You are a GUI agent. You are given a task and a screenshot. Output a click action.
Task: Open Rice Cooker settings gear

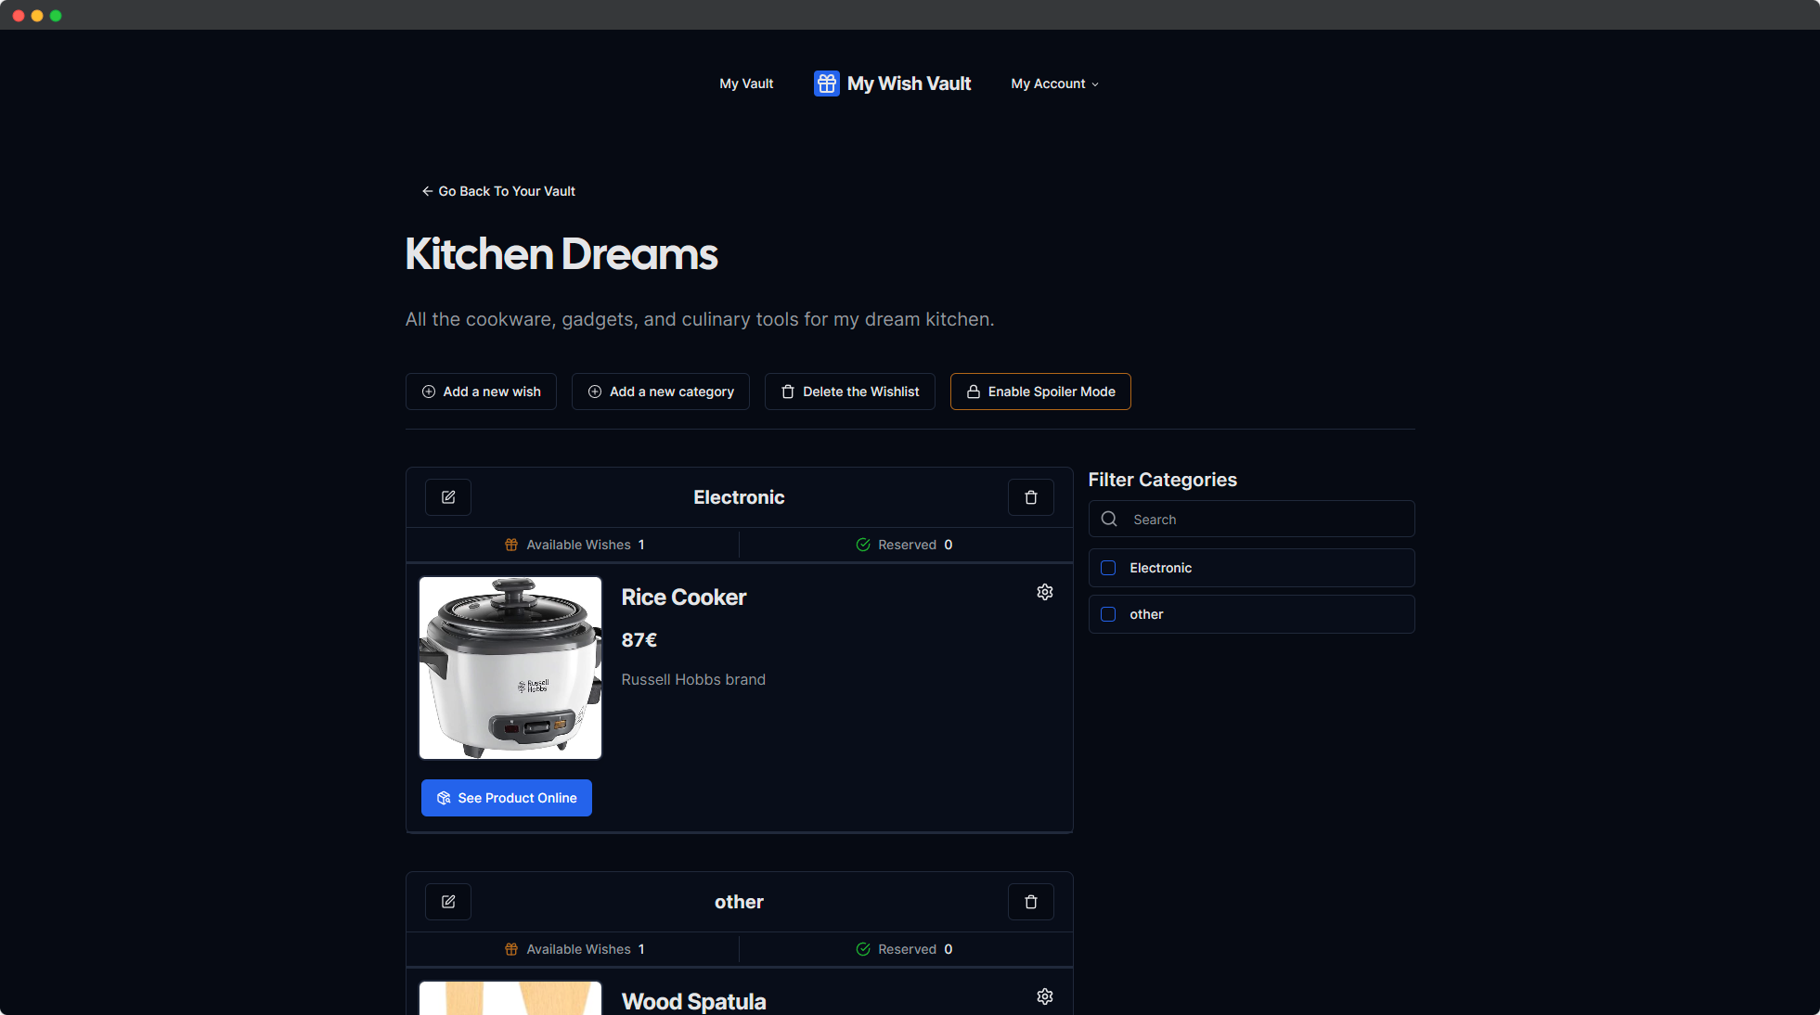(x=1045, y=592)
